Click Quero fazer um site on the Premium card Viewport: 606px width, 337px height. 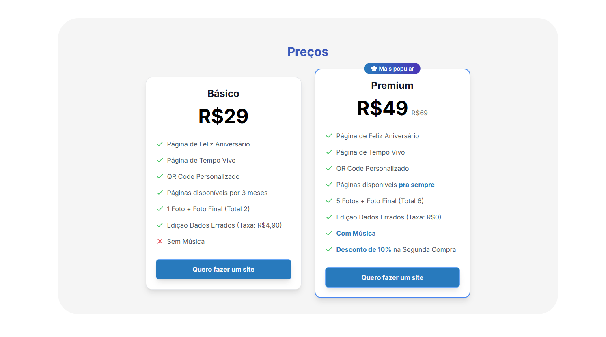tap(392, 277)
